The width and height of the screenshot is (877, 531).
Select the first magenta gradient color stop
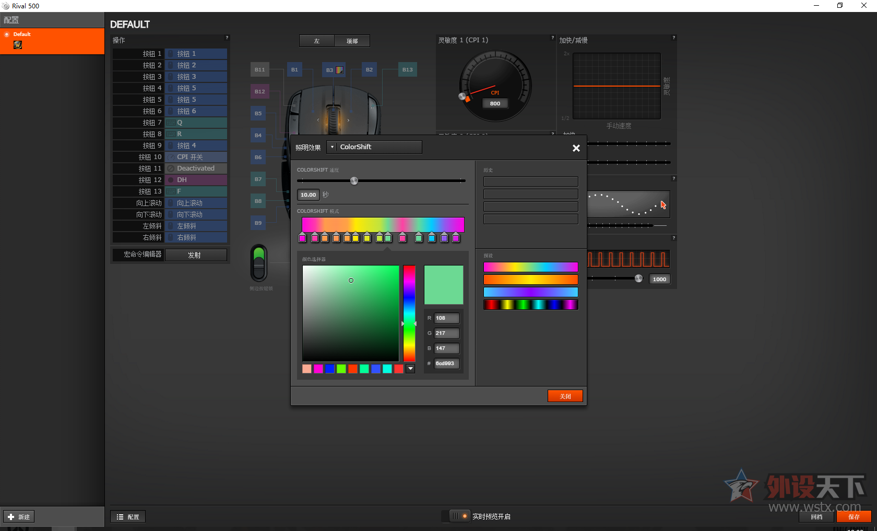(x=302, y=238)
